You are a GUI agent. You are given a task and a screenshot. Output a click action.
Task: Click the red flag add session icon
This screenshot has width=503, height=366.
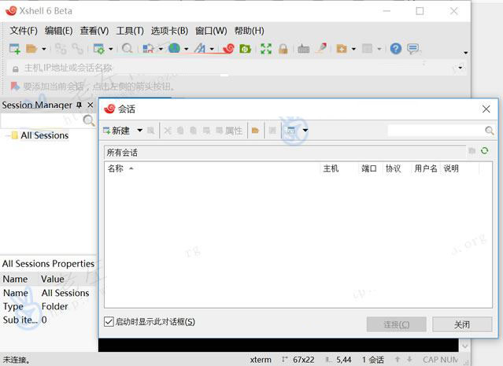[15, 87]
